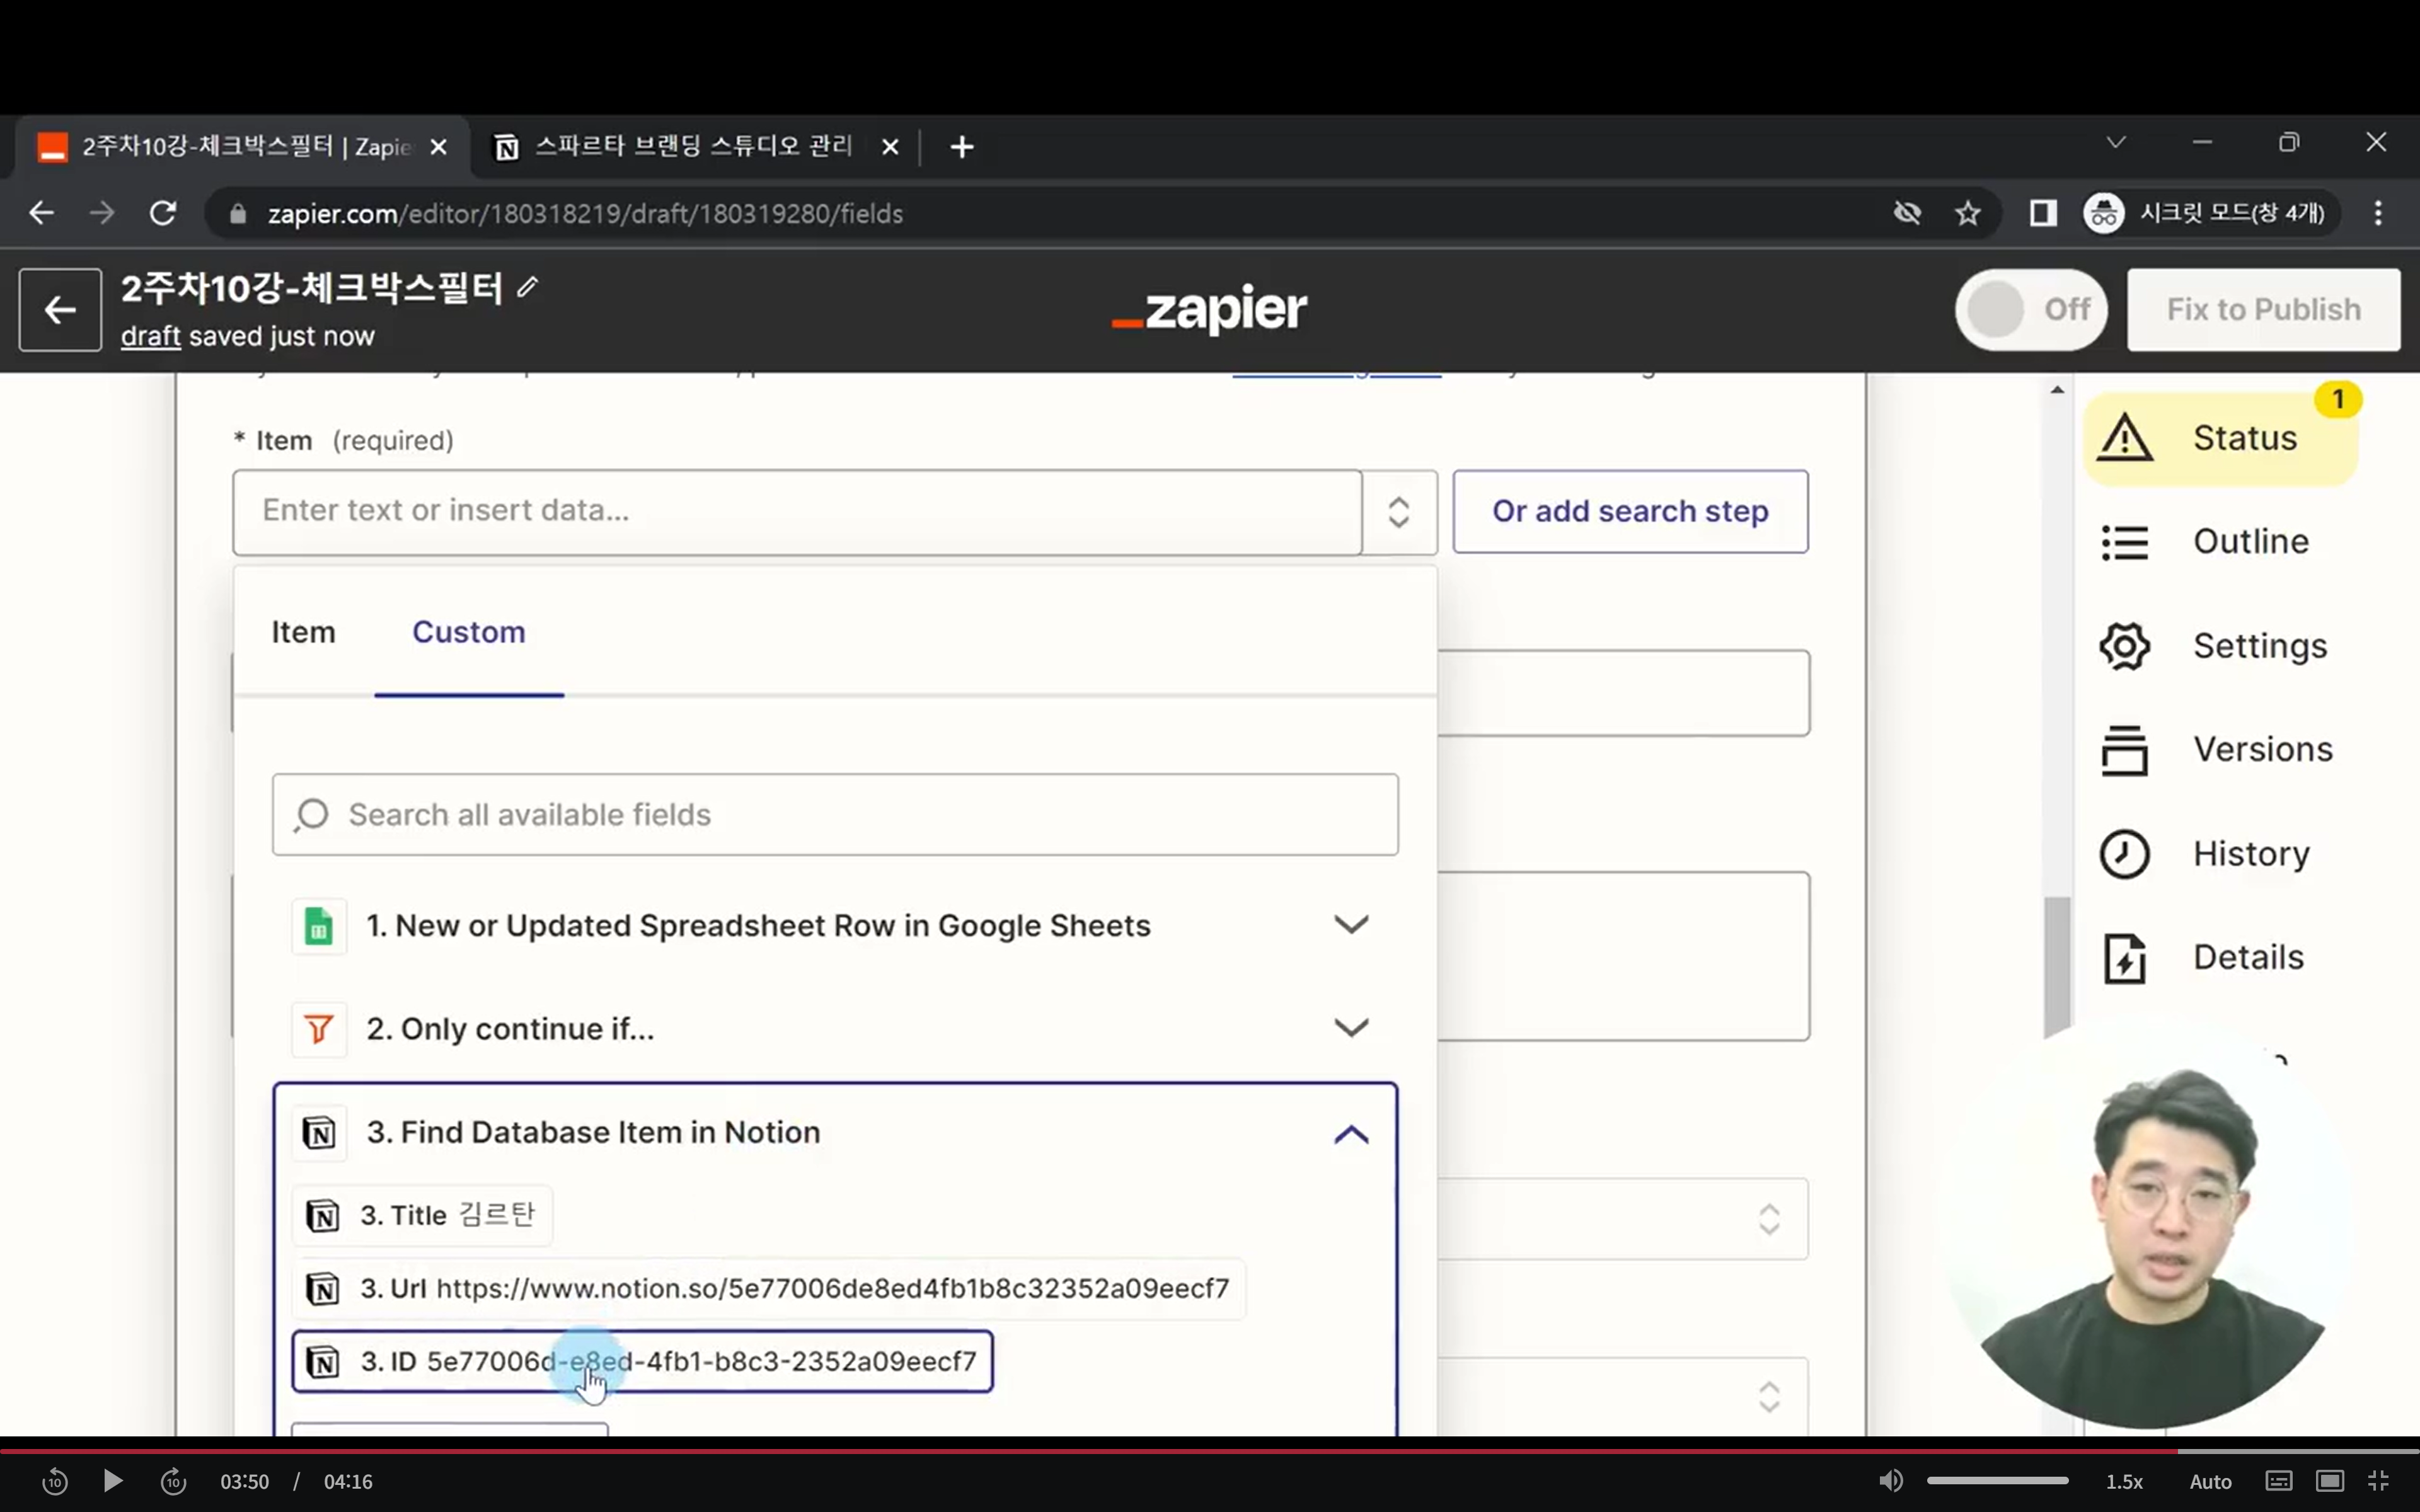Mute the video with speaker icon
The image size is (2420, 1512).
(x=1890, y=1481)
